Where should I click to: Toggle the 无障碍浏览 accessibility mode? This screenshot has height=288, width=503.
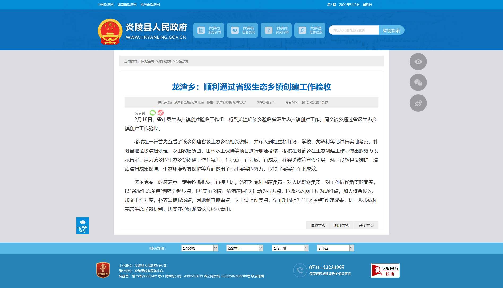83,226
